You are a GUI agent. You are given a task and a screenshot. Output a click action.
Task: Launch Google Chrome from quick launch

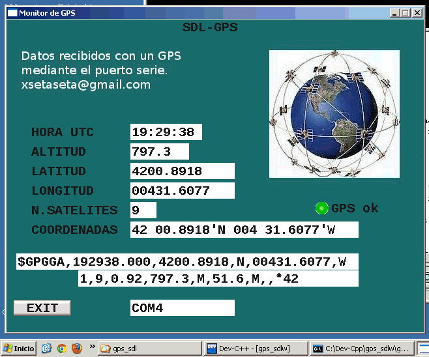[61, 349]
